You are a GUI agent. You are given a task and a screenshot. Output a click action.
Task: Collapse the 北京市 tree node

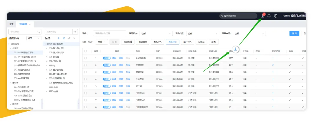pos(11,48)
